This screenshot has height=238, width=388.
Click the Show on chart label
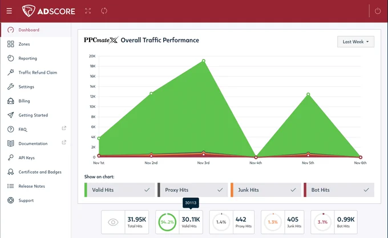point(99,176)
